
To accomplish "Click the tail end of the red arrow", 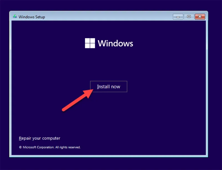I will pos(64,110).
